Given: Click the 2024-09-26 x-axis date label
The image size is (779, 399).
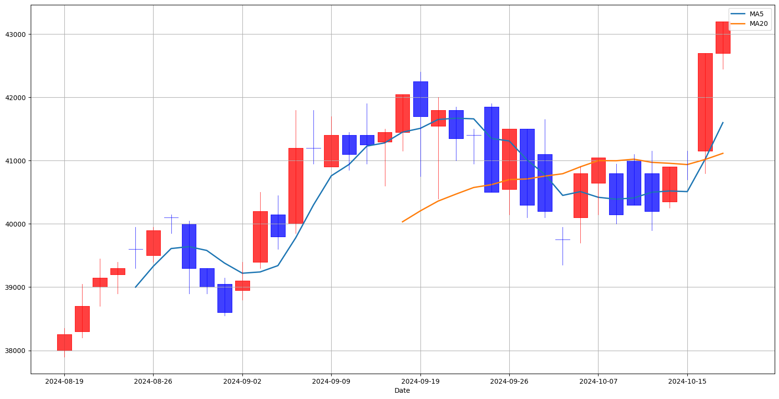Looking at the screenshot, I should pos(509,382).
